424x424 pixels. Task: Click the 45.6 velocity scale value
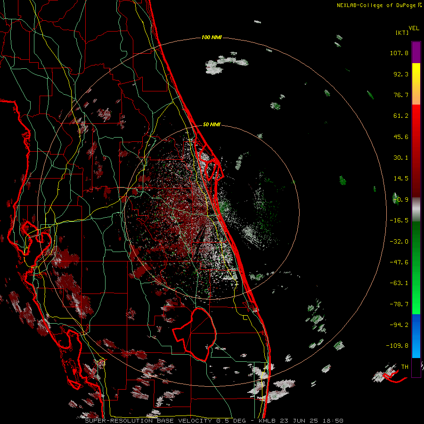click(x=401, y=137)
